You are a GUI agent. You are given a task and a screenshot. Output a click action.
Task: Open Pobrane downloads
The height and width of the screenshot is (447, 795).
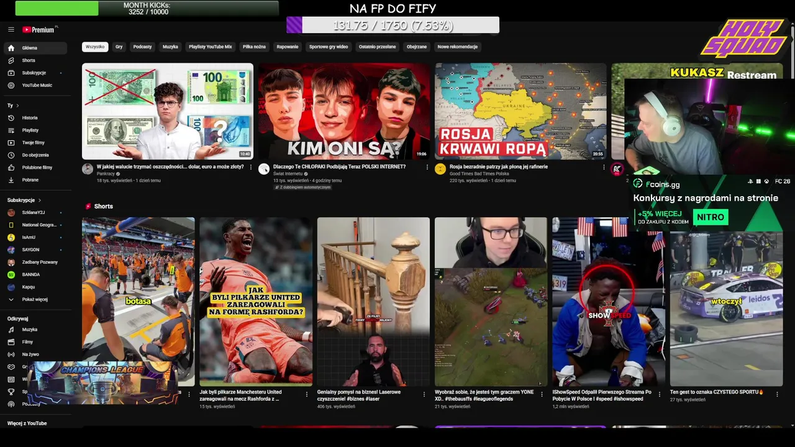30,180
